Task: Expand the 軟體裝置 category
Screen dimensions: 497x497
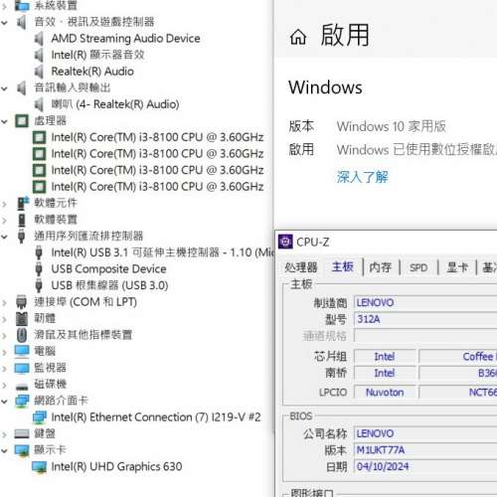Action: (4, 220)
